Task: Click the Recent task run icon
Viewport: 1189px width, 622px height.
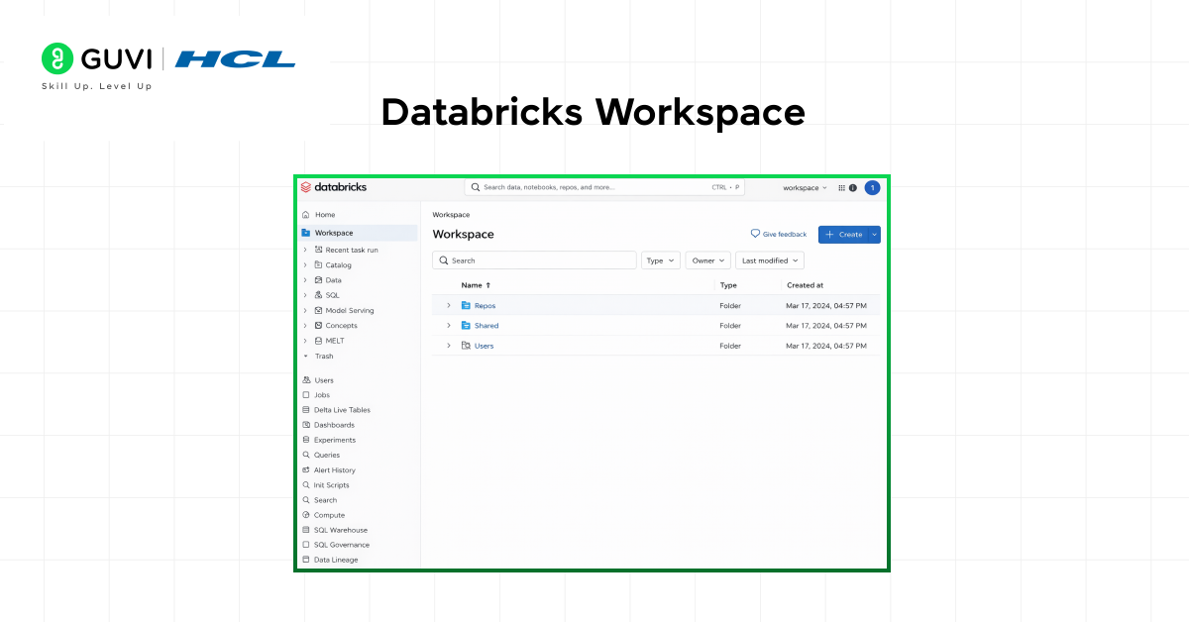Action: point(318,250)
